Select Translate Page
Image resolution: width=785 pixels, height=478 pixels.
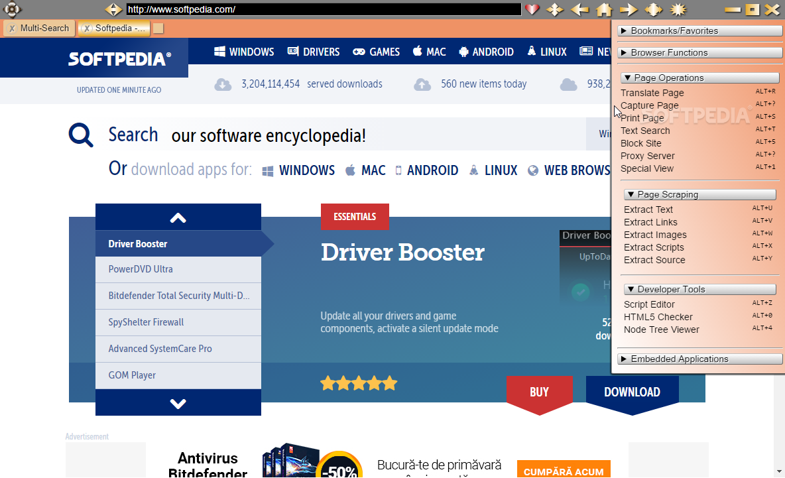(x=652, y=93)
